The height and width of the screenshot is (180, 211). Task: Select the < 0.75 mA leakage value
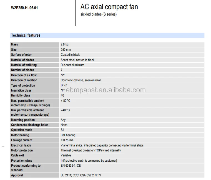click(67, 140)
